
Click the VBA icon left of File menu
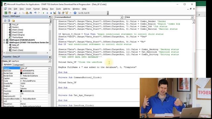click(6, 9)
